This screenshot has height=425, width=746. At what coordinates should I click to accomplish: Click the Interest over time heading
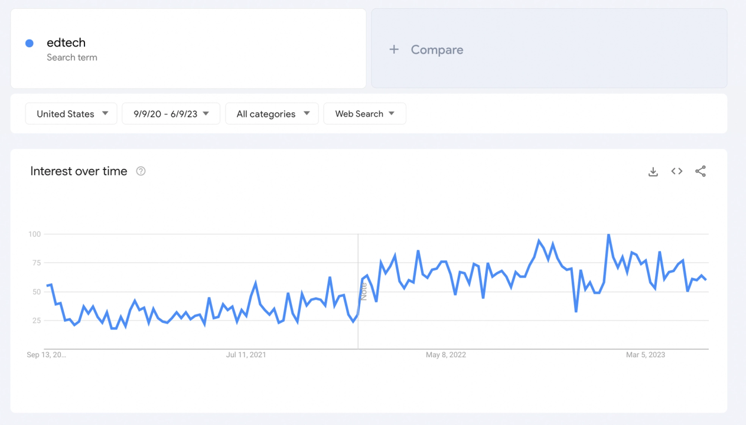(79, 171)
